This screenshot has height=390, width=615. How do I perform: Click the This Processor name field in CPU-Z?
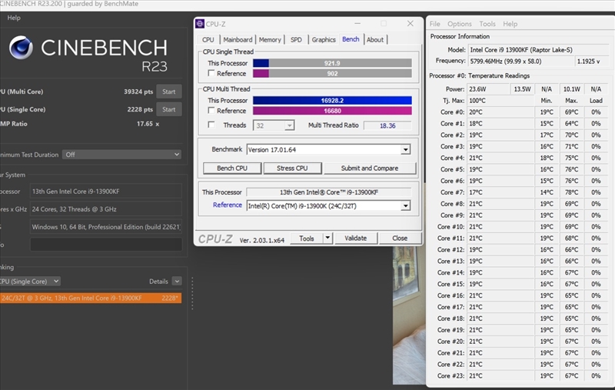click(x=328, y=192)
